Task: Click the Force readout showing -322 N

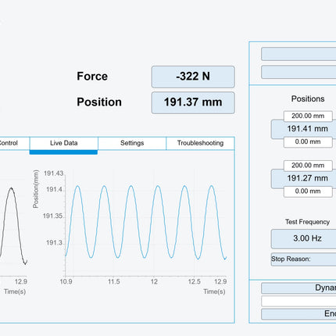Action: click(193, 77)
